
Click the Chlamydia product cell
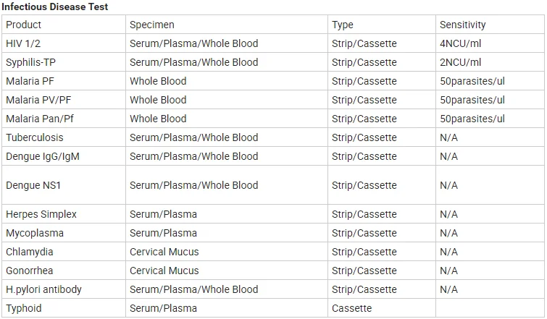(x=30, y=252)
